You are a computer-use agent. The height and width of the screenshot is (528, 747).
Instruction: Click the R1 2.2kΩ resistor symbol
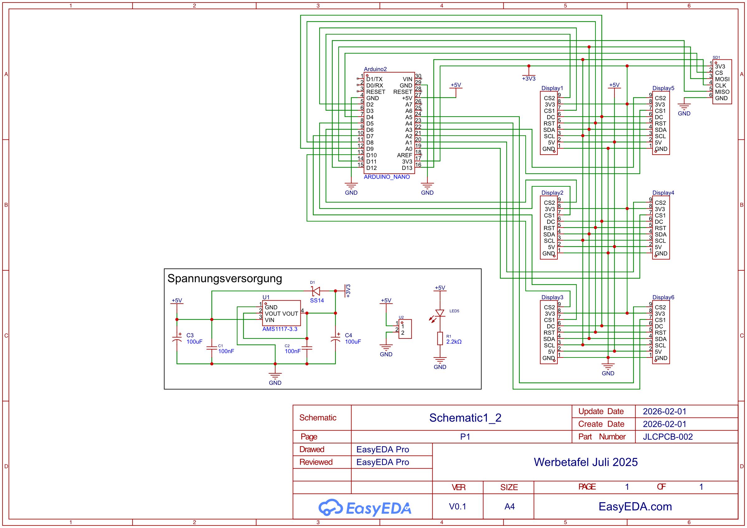440,338
